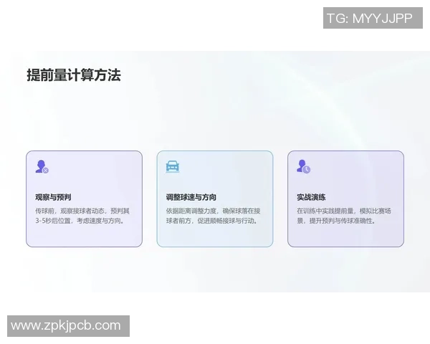Image resolution: width=430 pixels, height=344 pixels.
Task: Select the slide title 提前量计算方法
Action: [74, 75]
